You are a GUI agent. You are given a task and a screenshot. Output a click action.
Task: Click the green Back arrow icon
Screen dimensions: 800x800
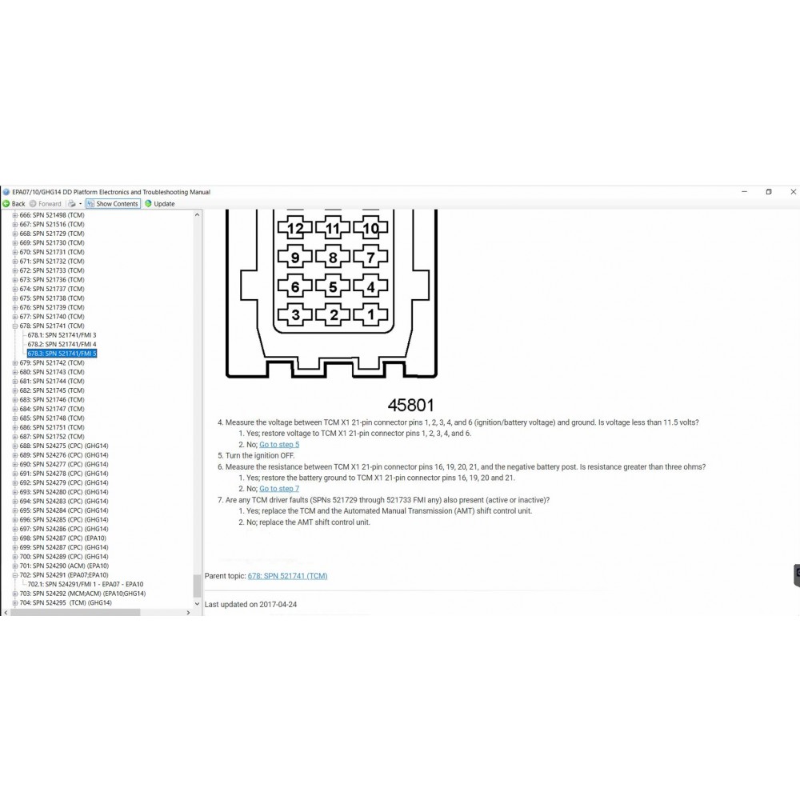pyautogui.click(x=7, y=204)
